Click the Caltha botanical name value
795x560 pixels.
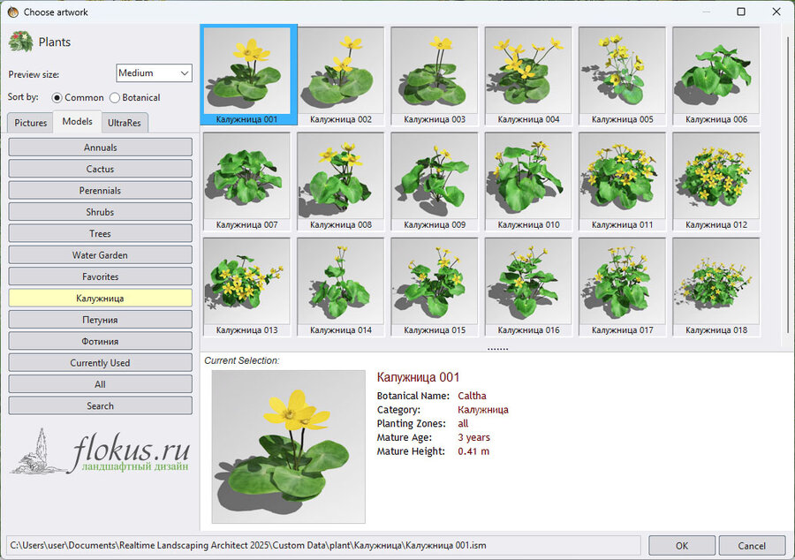[x=472, y=396]
